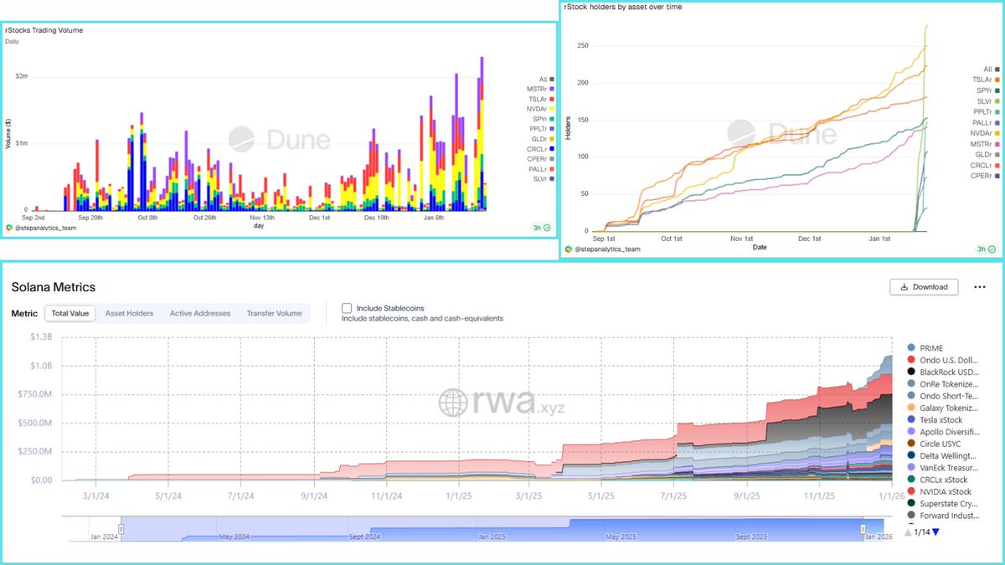Screen dimensions: 1005x565
Task: Toggle Ondo U.S. Doll... legend entry
Action: (941, 359)
